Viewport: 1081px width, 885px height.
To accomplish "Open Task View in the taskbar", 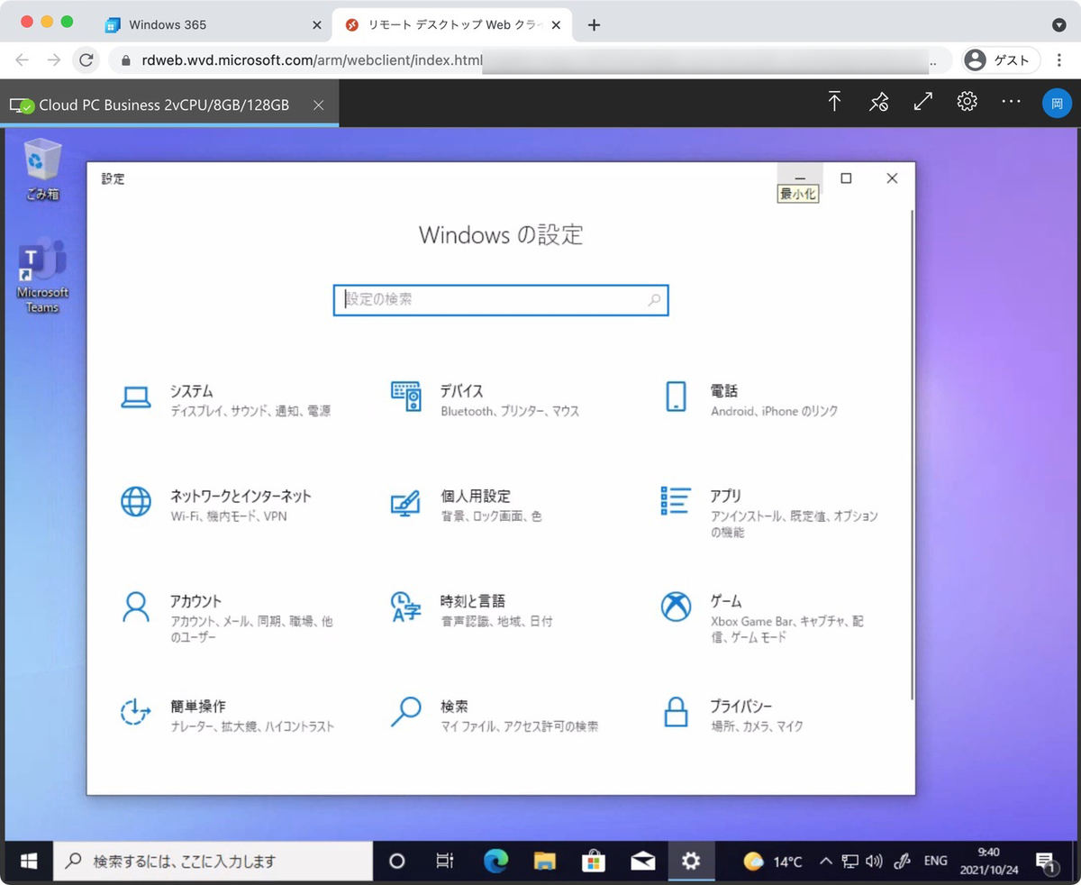I will point(444,862).
